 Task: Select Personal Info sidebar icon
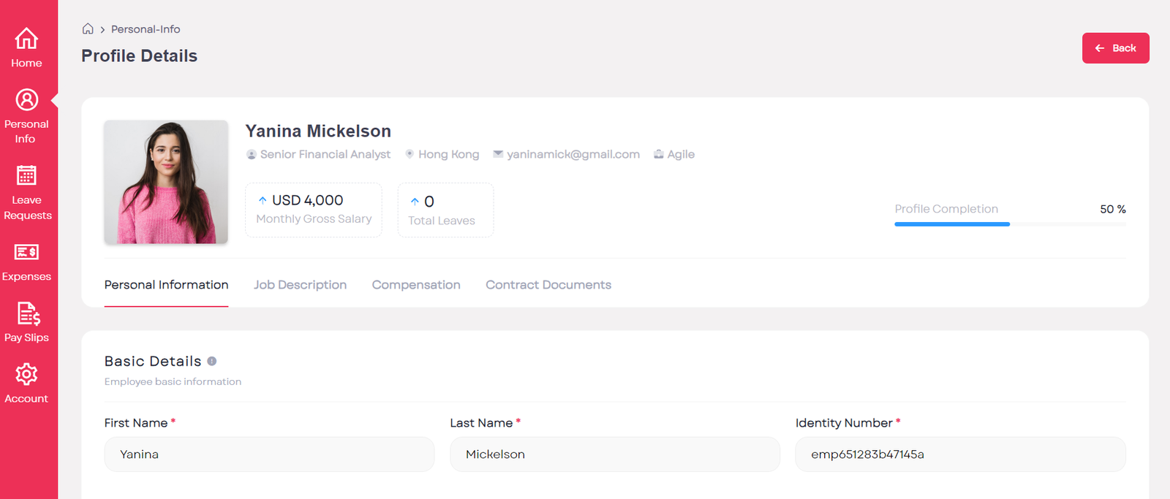pyautogui.click(x=26, y=100)
